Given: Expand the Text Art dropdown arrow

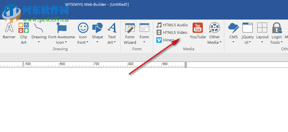Looking at the screenshot, I should click(115, 42).
